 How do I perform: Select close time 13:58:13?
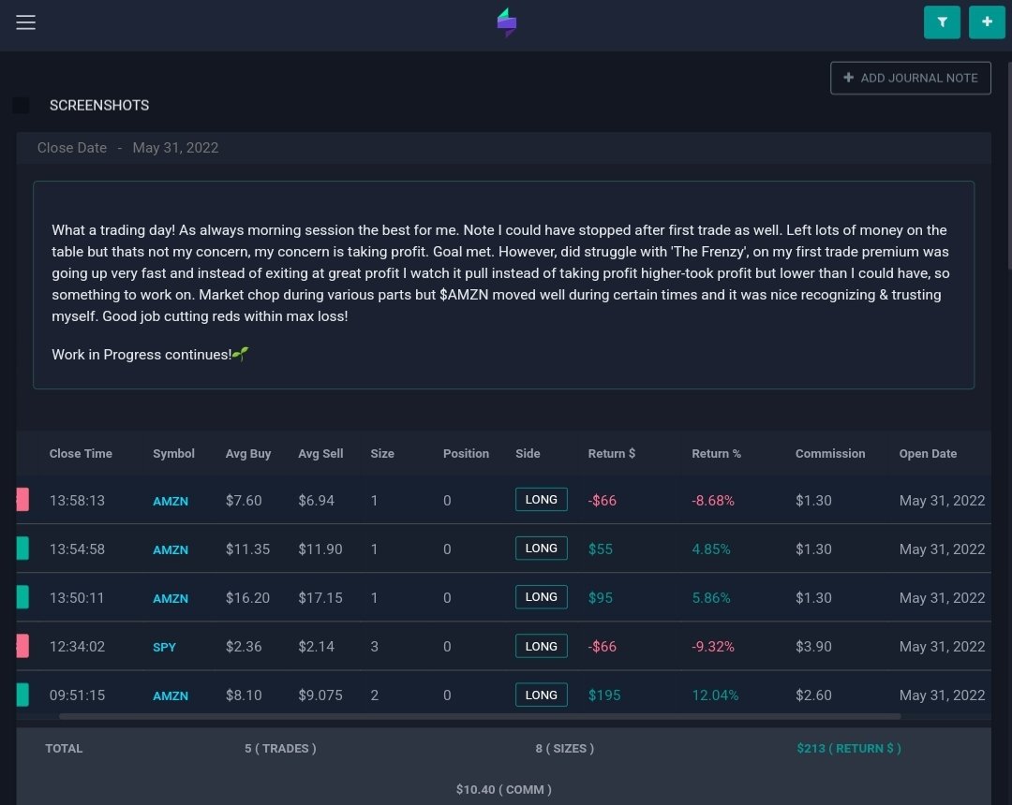(77, 501)
